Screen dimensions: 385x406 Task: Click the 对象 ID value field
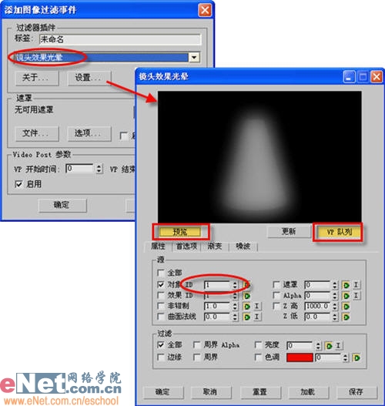pos(218,285)
